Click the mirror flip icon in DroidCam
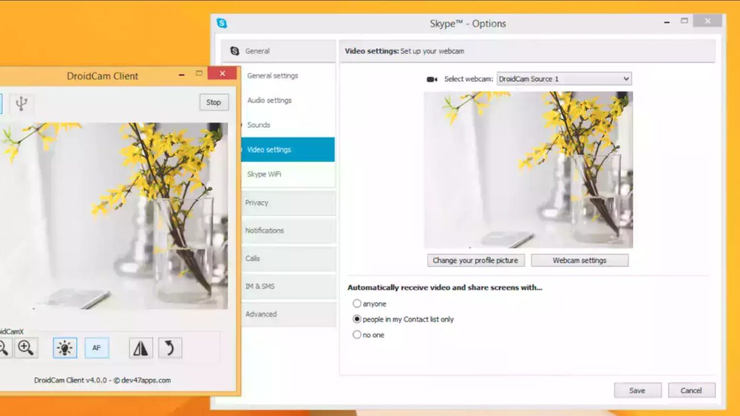This screenshot has width=740, height=416. tap(141, 348)
